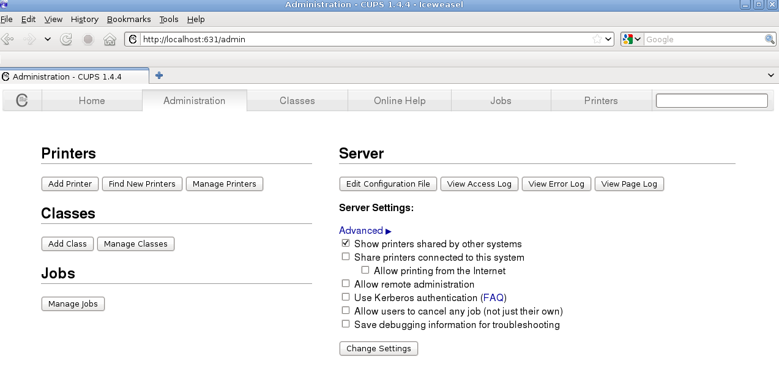Open the Bookmarks menu
The height and width of the screenshot is (369, 779).
click(x=129, y=19)
